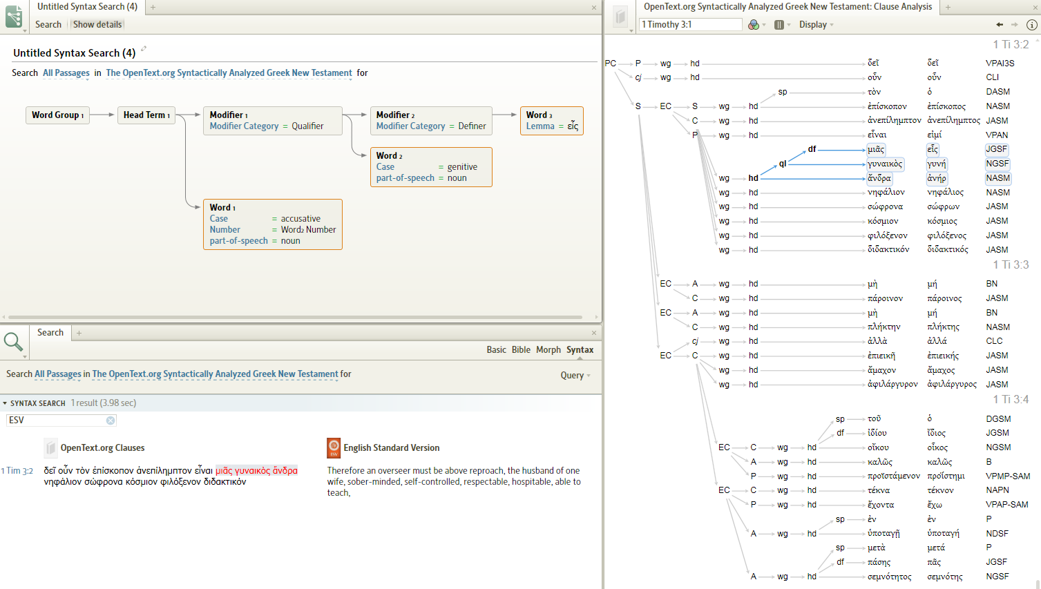Select the Word 3 lemma node

tap(552, 121)
